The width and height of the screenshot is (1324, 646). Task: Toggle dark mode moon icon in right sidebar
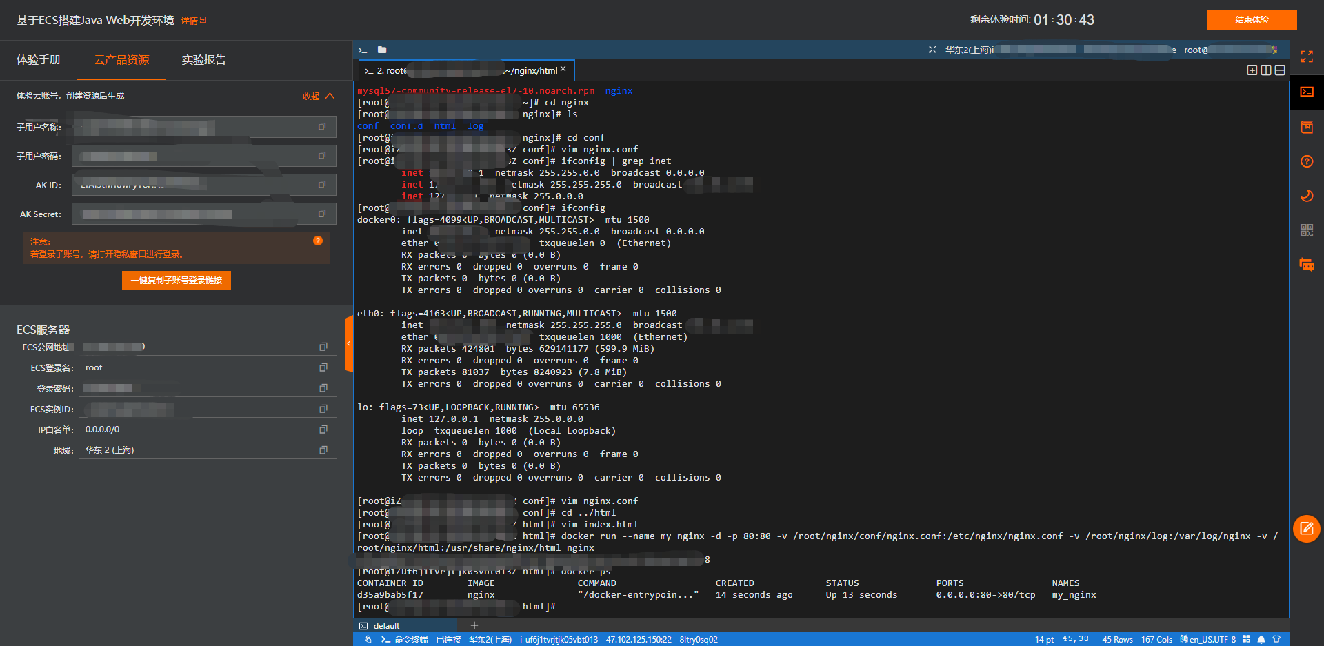click(x=1307, y=196)
